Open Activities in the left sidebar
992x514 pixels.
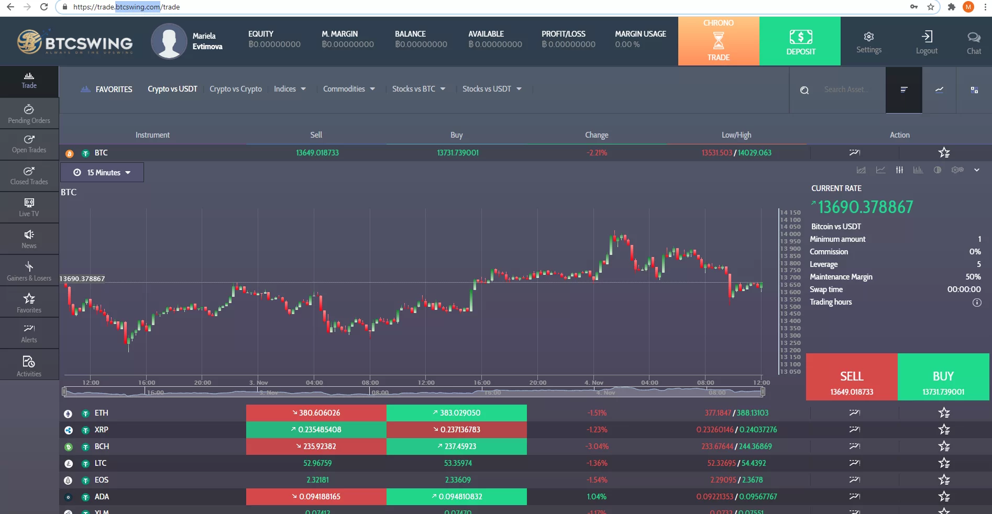coord(29,365)
